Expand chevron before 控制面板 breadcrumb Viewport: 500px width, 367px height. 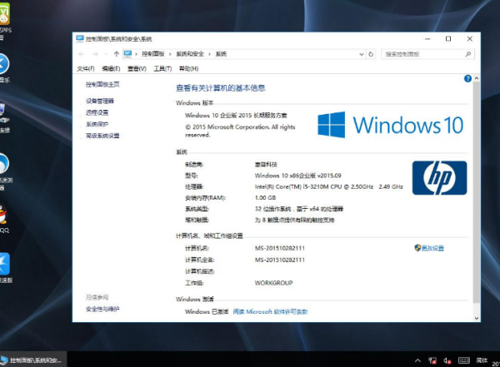click(x=136, y=54)
